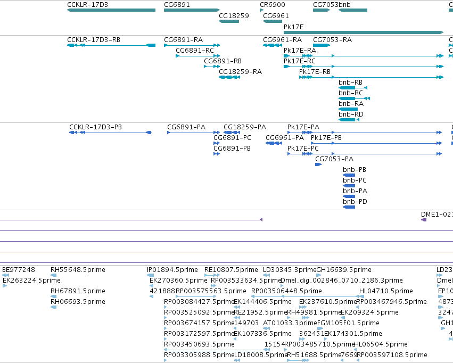Select EST BE977248
The height and width of the screenshot is (363, 453).
(6, 275)
